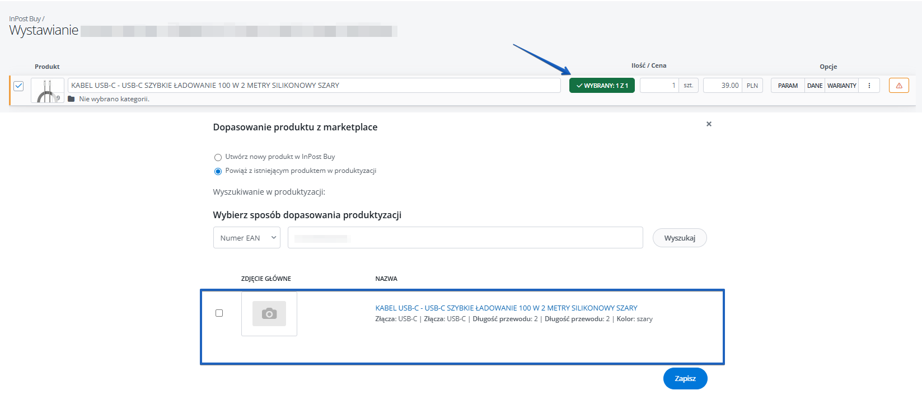
Task: Expand the Numer EAN dropdown
Action: [247, 238]
